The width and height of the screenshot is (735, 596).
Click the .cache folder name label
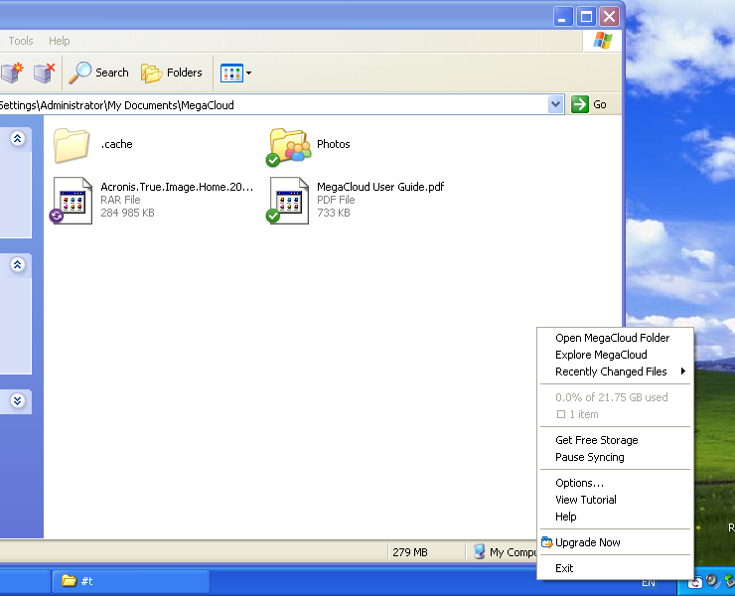click(x=117, y=144)
